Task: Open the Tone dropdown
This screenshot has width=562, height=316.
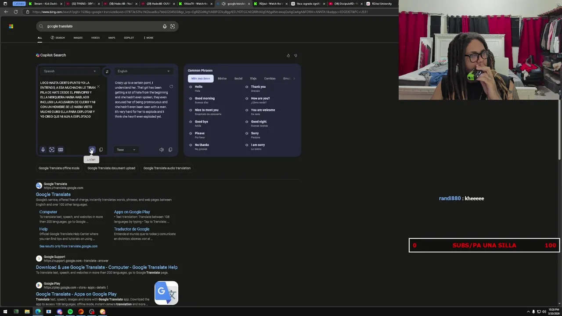Action: click(126, 150)
